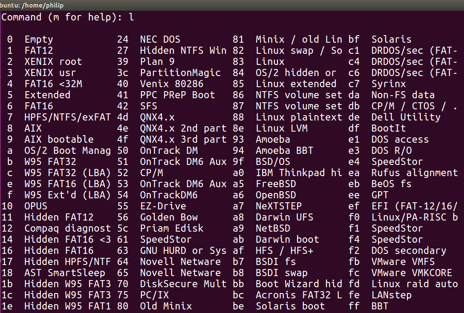The height and width of the screenshot is (313, 464).
Task: Click the 'Empty' partition type entry
Action: pos(39,40)
